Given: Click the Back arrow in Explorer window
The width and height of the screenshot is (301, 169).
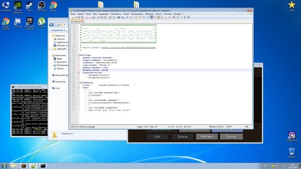Looking at the screenshot, I should click(x=51, y=25).
